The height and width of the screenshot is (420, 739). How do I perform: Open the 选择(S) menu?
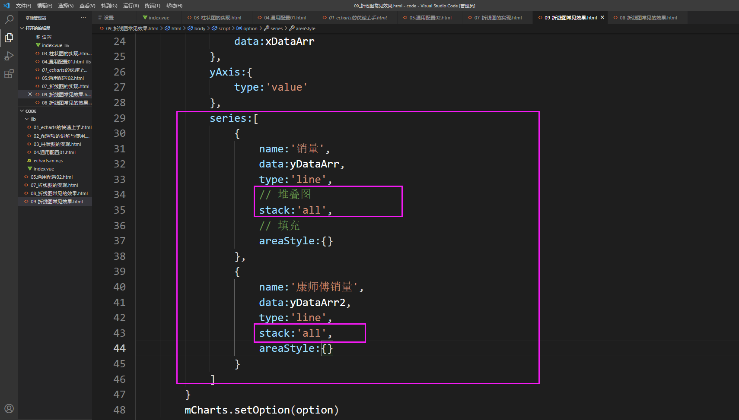pyautogui.click(x=66, y=6)
